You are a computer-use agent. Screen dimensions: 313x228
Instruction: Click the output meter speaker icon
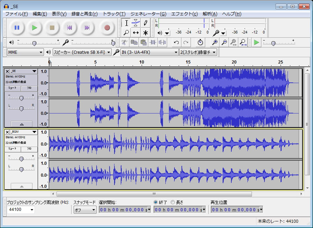pyautogui.click(x=160, y=33)
